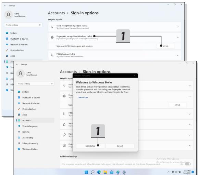Open taskbar Search magnifier icon
This screenshot has height=175, width=198.
click(x=93, y=172)
